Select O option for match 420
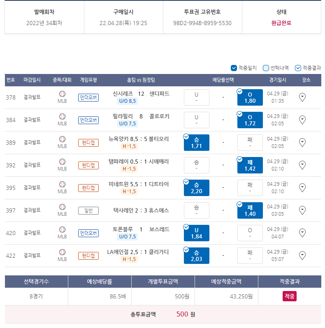Image resolution: width=325 pixels, height=328 pixels. coord(250,233)
